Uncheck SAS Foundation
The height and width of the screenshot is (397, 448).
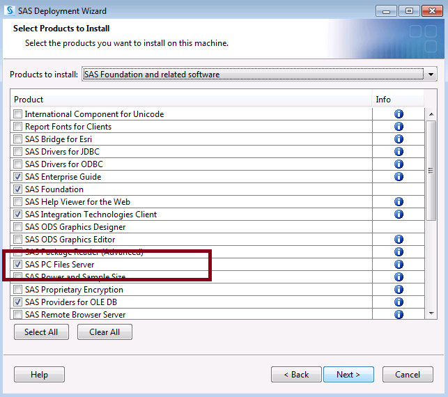[17, 189]
